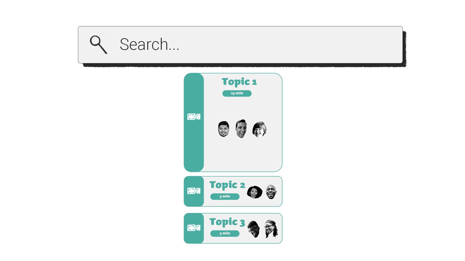Select the Topic 1 title

pos(239,82)
